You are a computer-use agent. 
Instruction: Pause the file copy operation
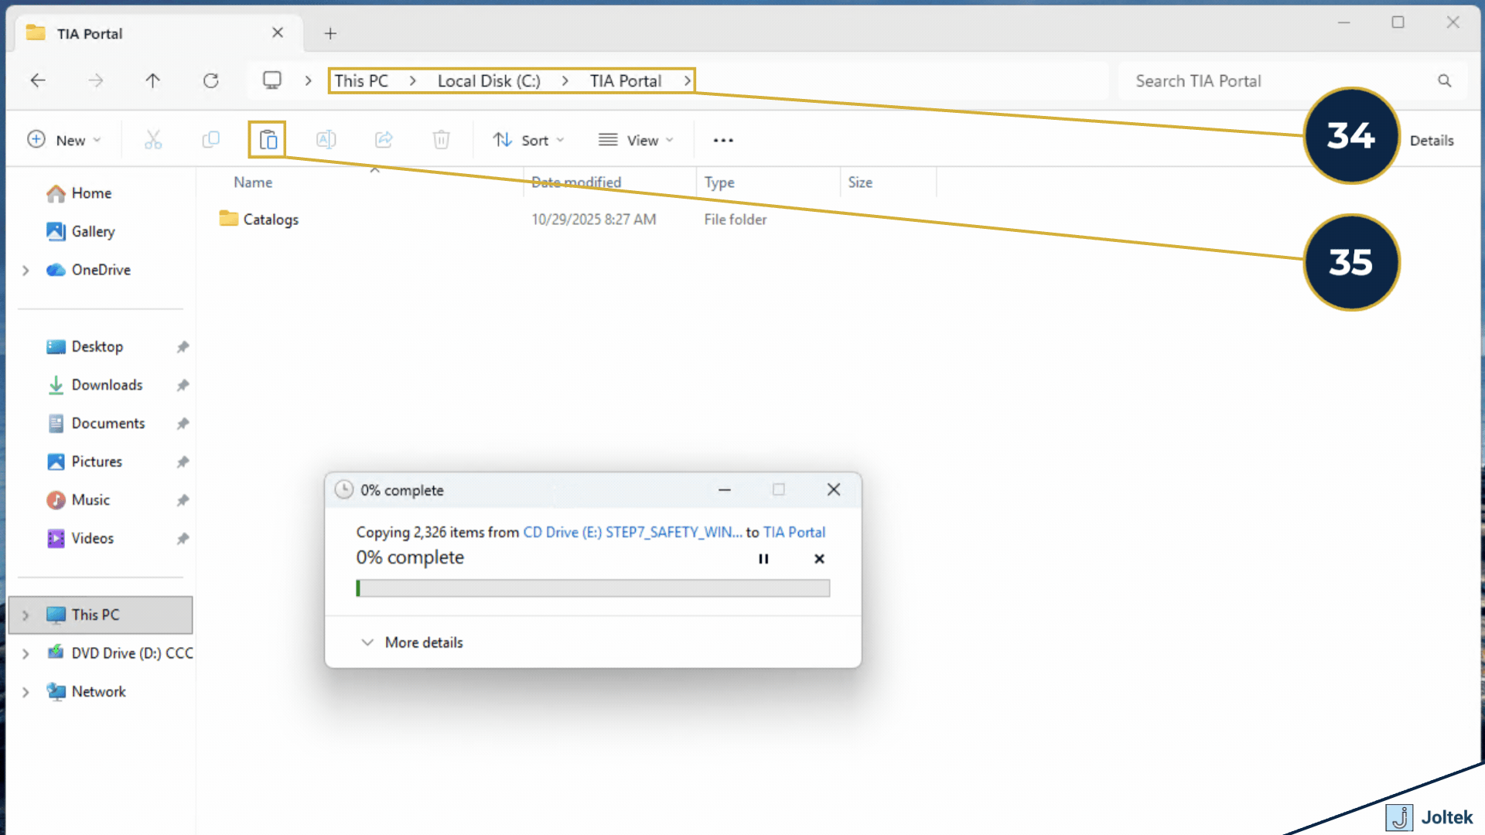click(x=763, y=558)
